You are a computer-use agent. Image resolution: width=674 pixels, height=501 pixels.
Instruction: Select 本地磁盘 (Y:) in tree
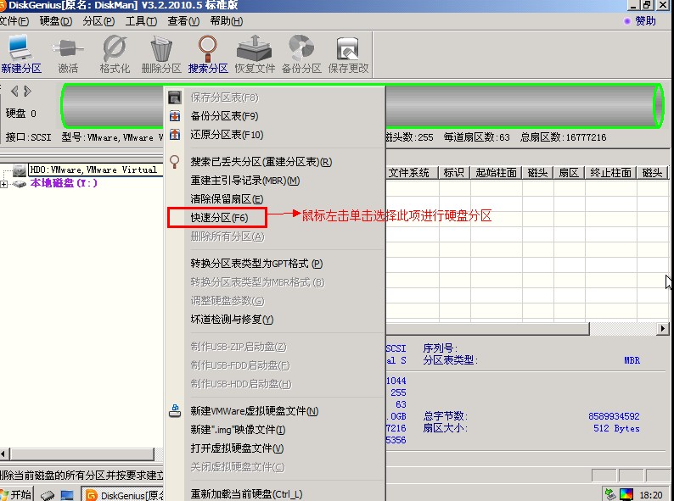64,183
